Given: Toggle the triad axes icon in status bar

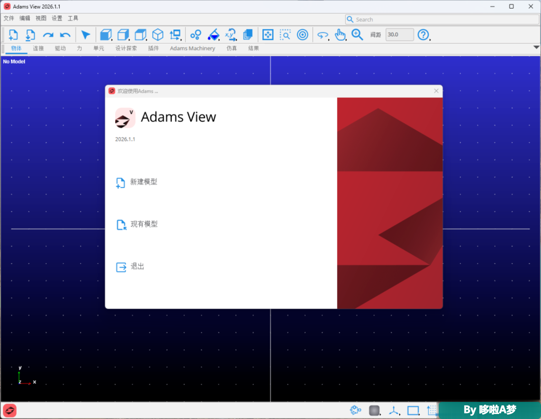Looking at the screenshot, I should 394,411.
